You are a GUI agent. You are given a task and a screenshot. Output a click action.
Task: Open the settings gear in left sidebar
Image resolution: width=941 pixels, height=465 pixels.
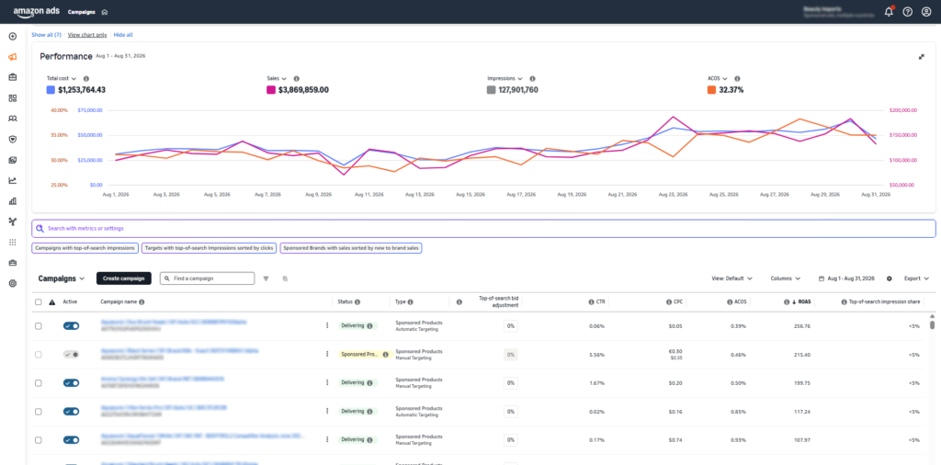pyautogui.click(x=12, y=283)
